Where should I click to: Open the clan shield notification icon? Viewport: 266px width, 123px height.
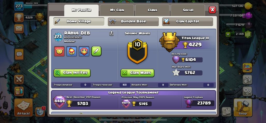40,112
